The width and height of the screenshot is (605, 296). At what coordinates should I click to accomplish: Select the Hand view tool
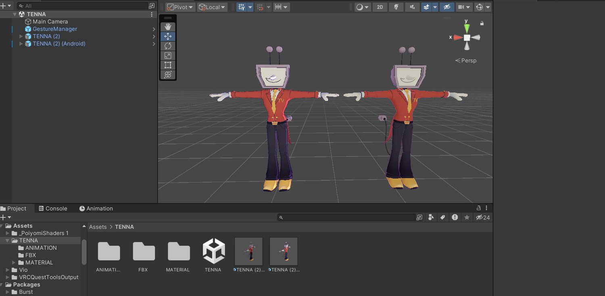pos(168,27)
